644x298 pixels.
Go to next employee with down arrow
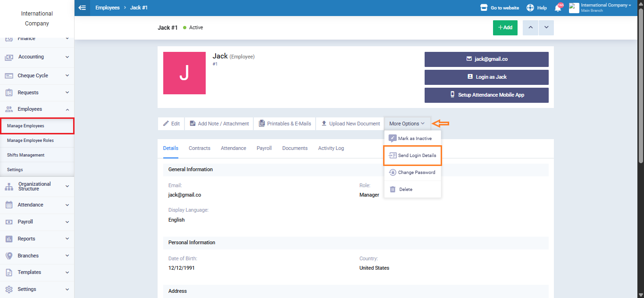tap(546, 27)
